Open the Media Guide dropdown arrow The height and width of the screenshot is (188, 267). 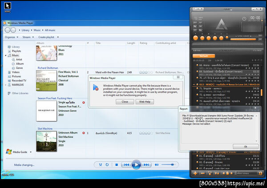coord(31,152)
